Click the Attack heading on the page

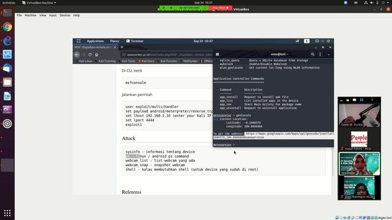click(x=129, y=138)
